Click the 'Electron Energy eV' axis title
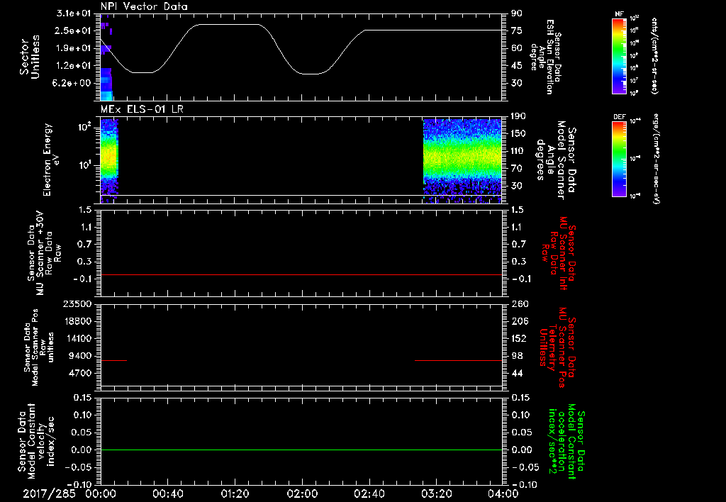Viewport: 726px width, 502px height. click(52, 160)
